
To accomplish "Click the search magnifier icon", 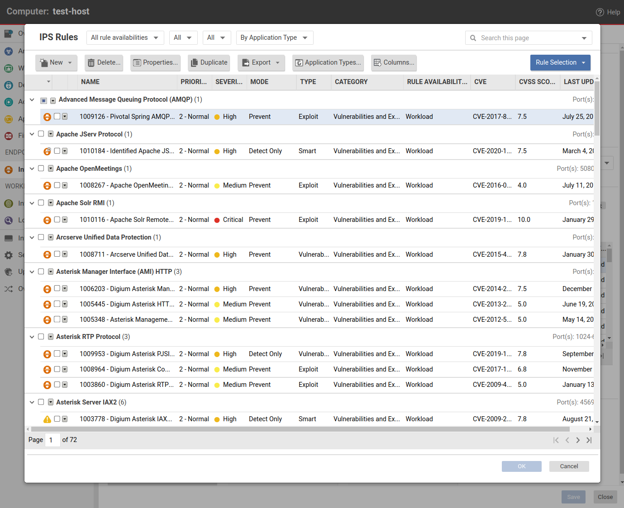I will pyautogui.click(x=473, y=38).
